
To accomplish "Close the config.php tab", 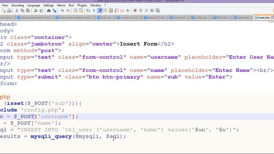I will (x=209, y=18).
